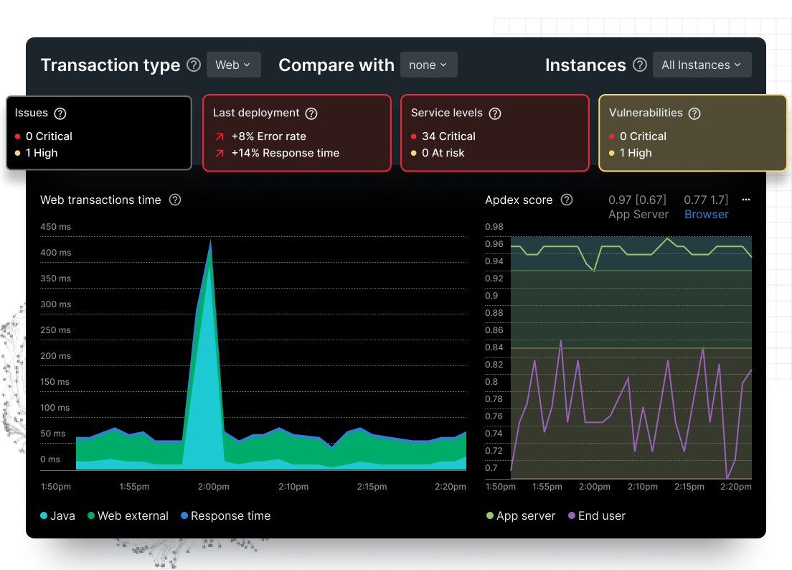Click help icon next to Transaction type

[194, 65]
